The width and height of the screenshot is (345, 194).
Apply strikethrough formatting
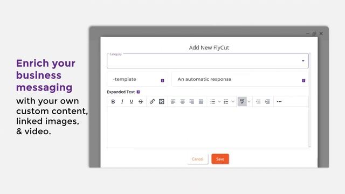click(x=141, y=101)
